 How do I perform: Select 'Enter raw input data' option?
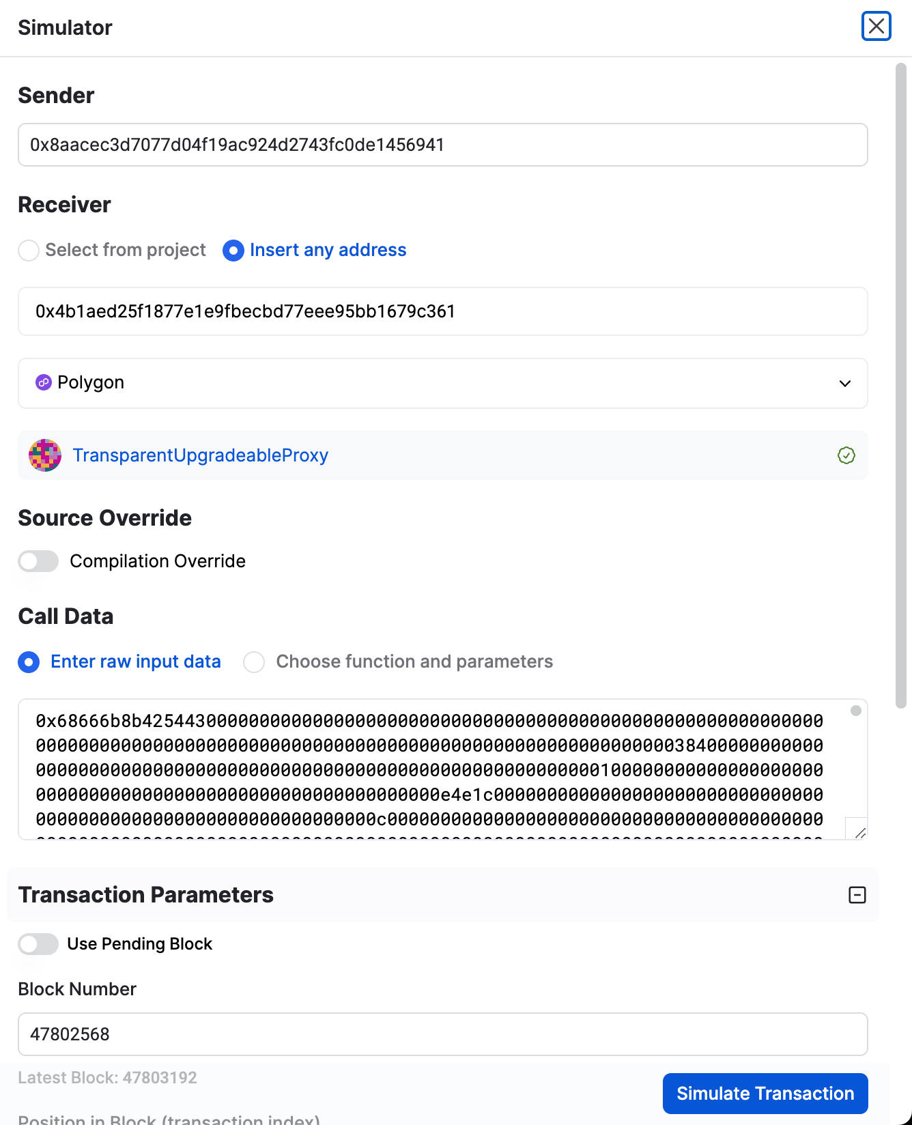[x=29, y=662]
